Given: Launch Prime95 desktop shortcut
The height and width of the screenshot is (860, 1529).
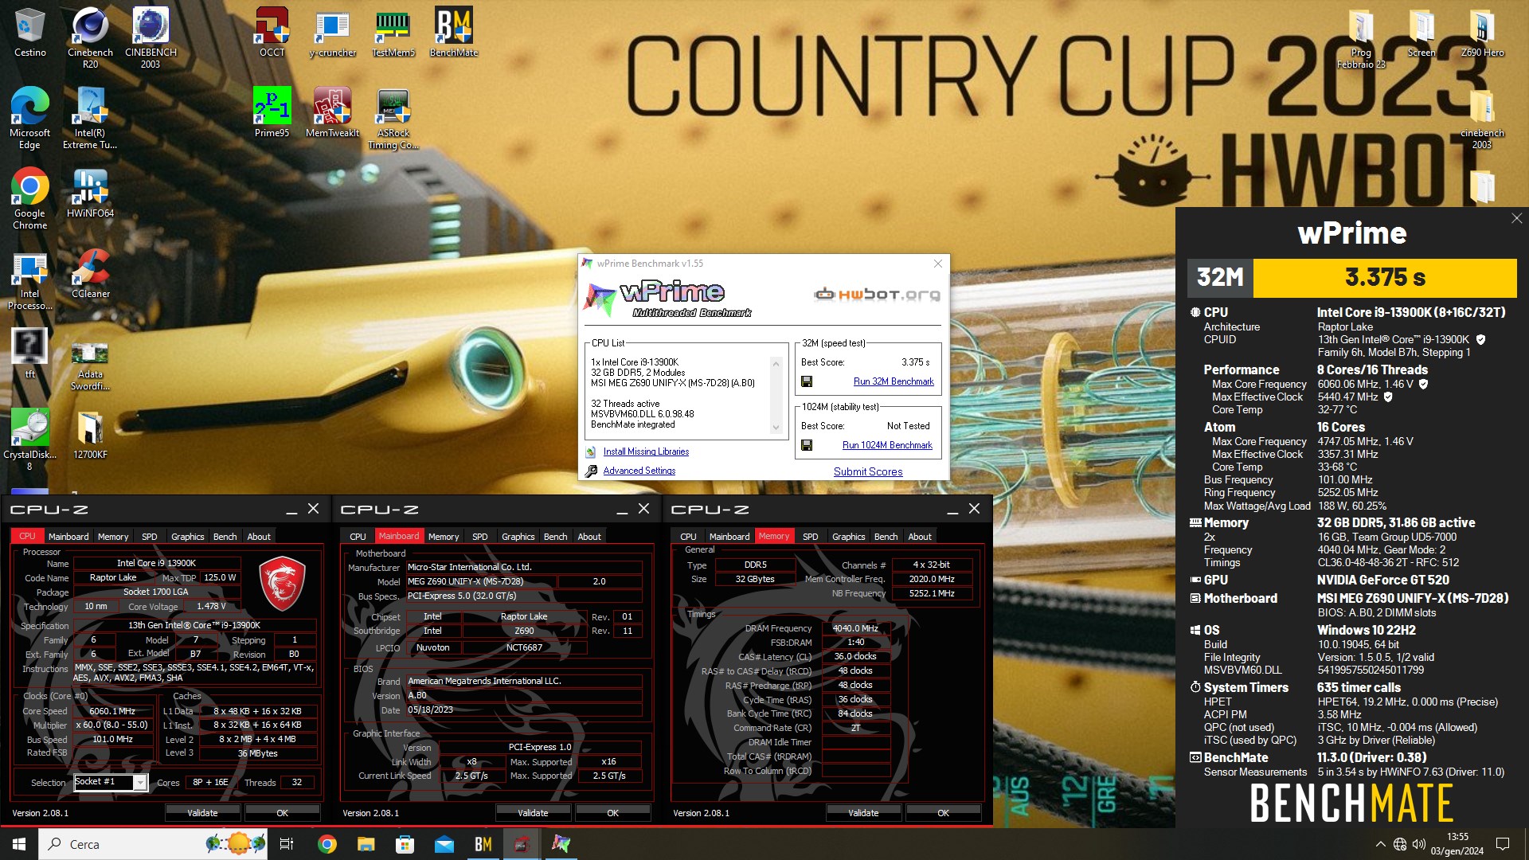Looking at the screenshot, I should (x=272, y=112).
